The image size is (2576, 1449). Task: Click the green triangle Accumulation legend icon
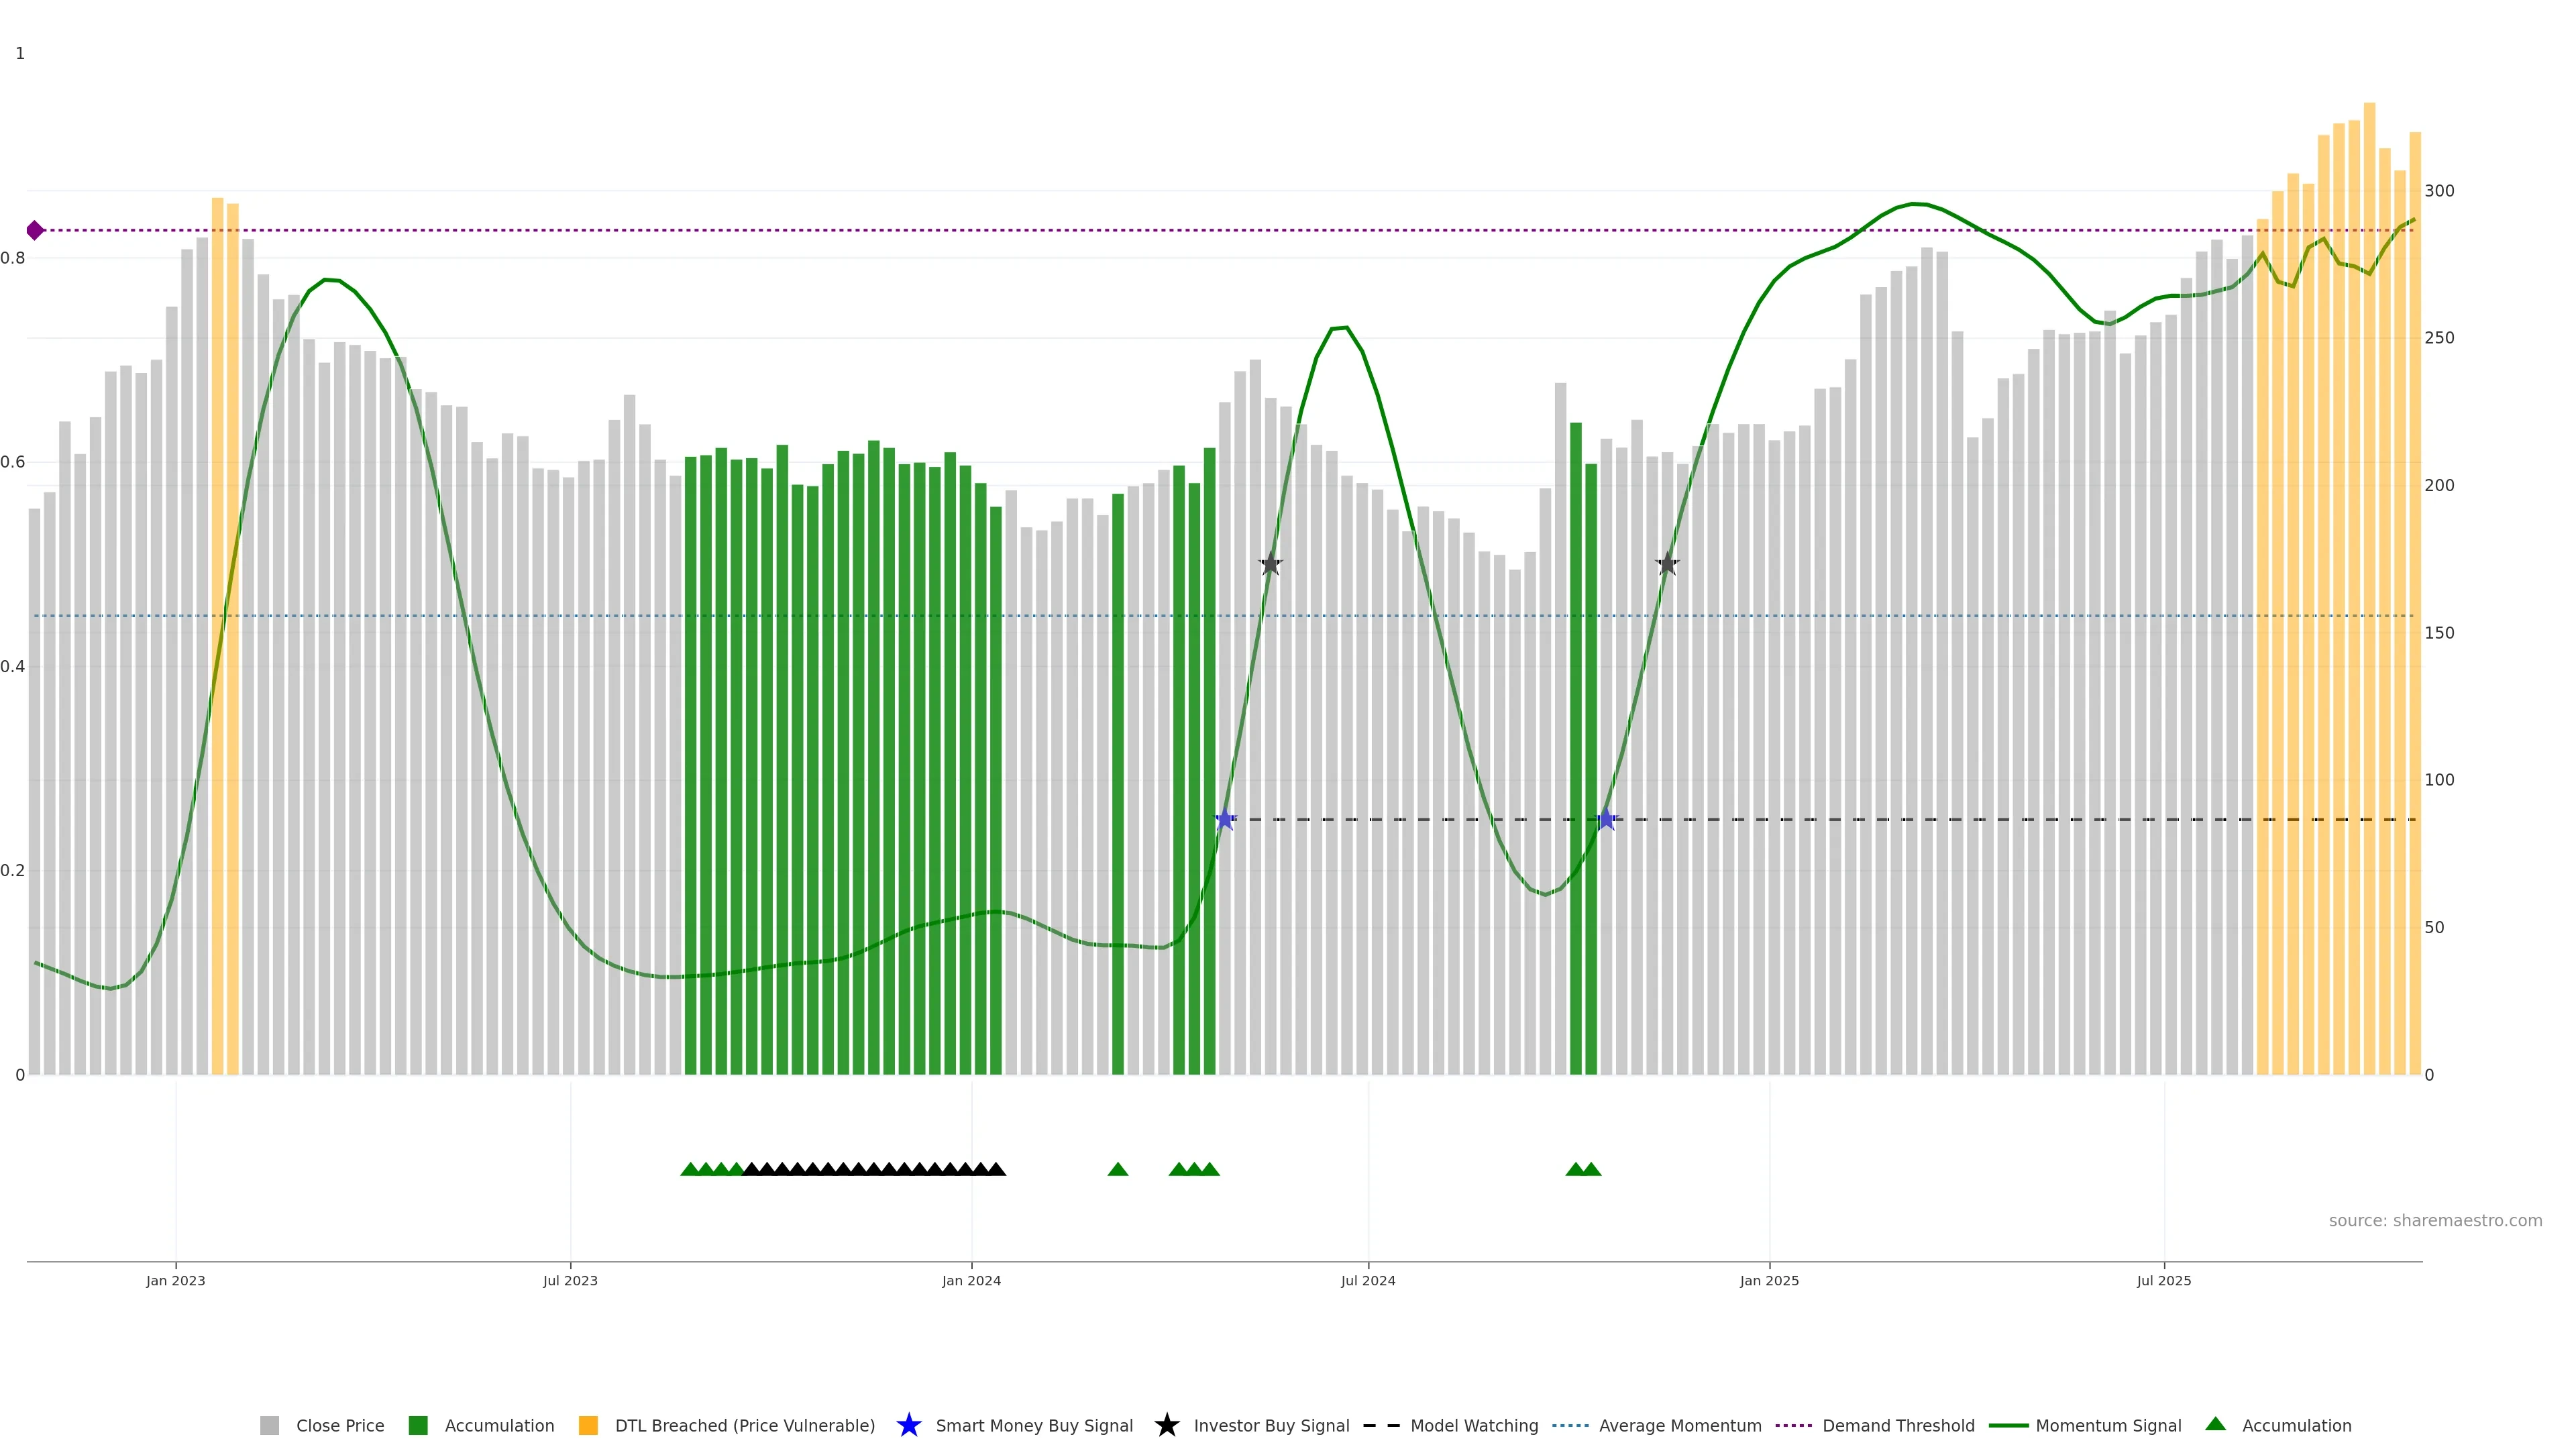point(2215,1424)
